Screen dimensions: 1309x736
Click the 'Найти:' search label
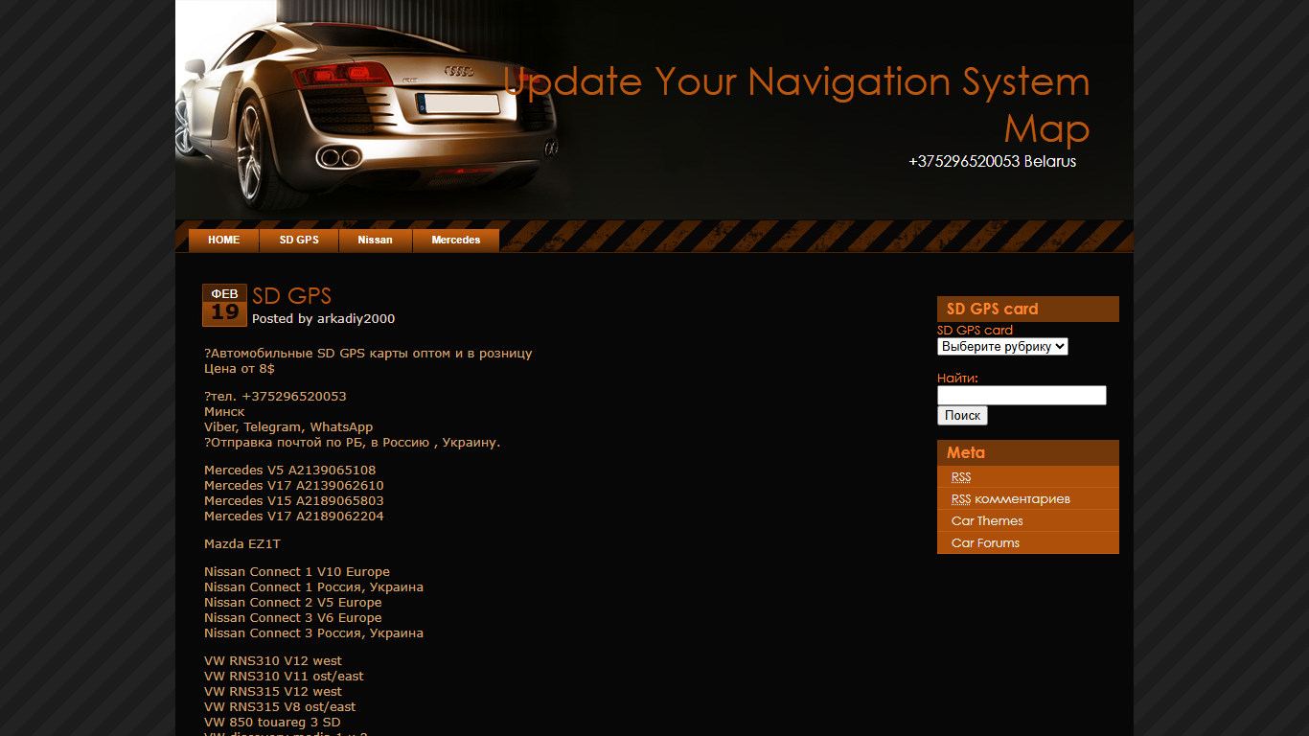point(957,379)
